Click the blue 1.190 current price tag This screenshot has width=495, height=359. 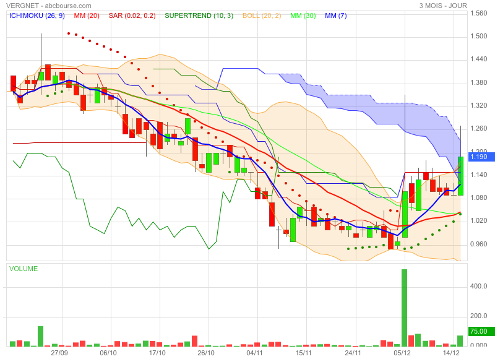(481, 157)
